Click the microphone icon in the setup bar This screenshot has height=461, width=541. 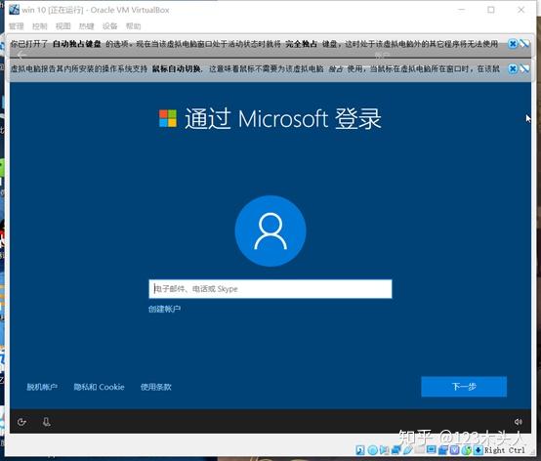[x=47, y=422]
